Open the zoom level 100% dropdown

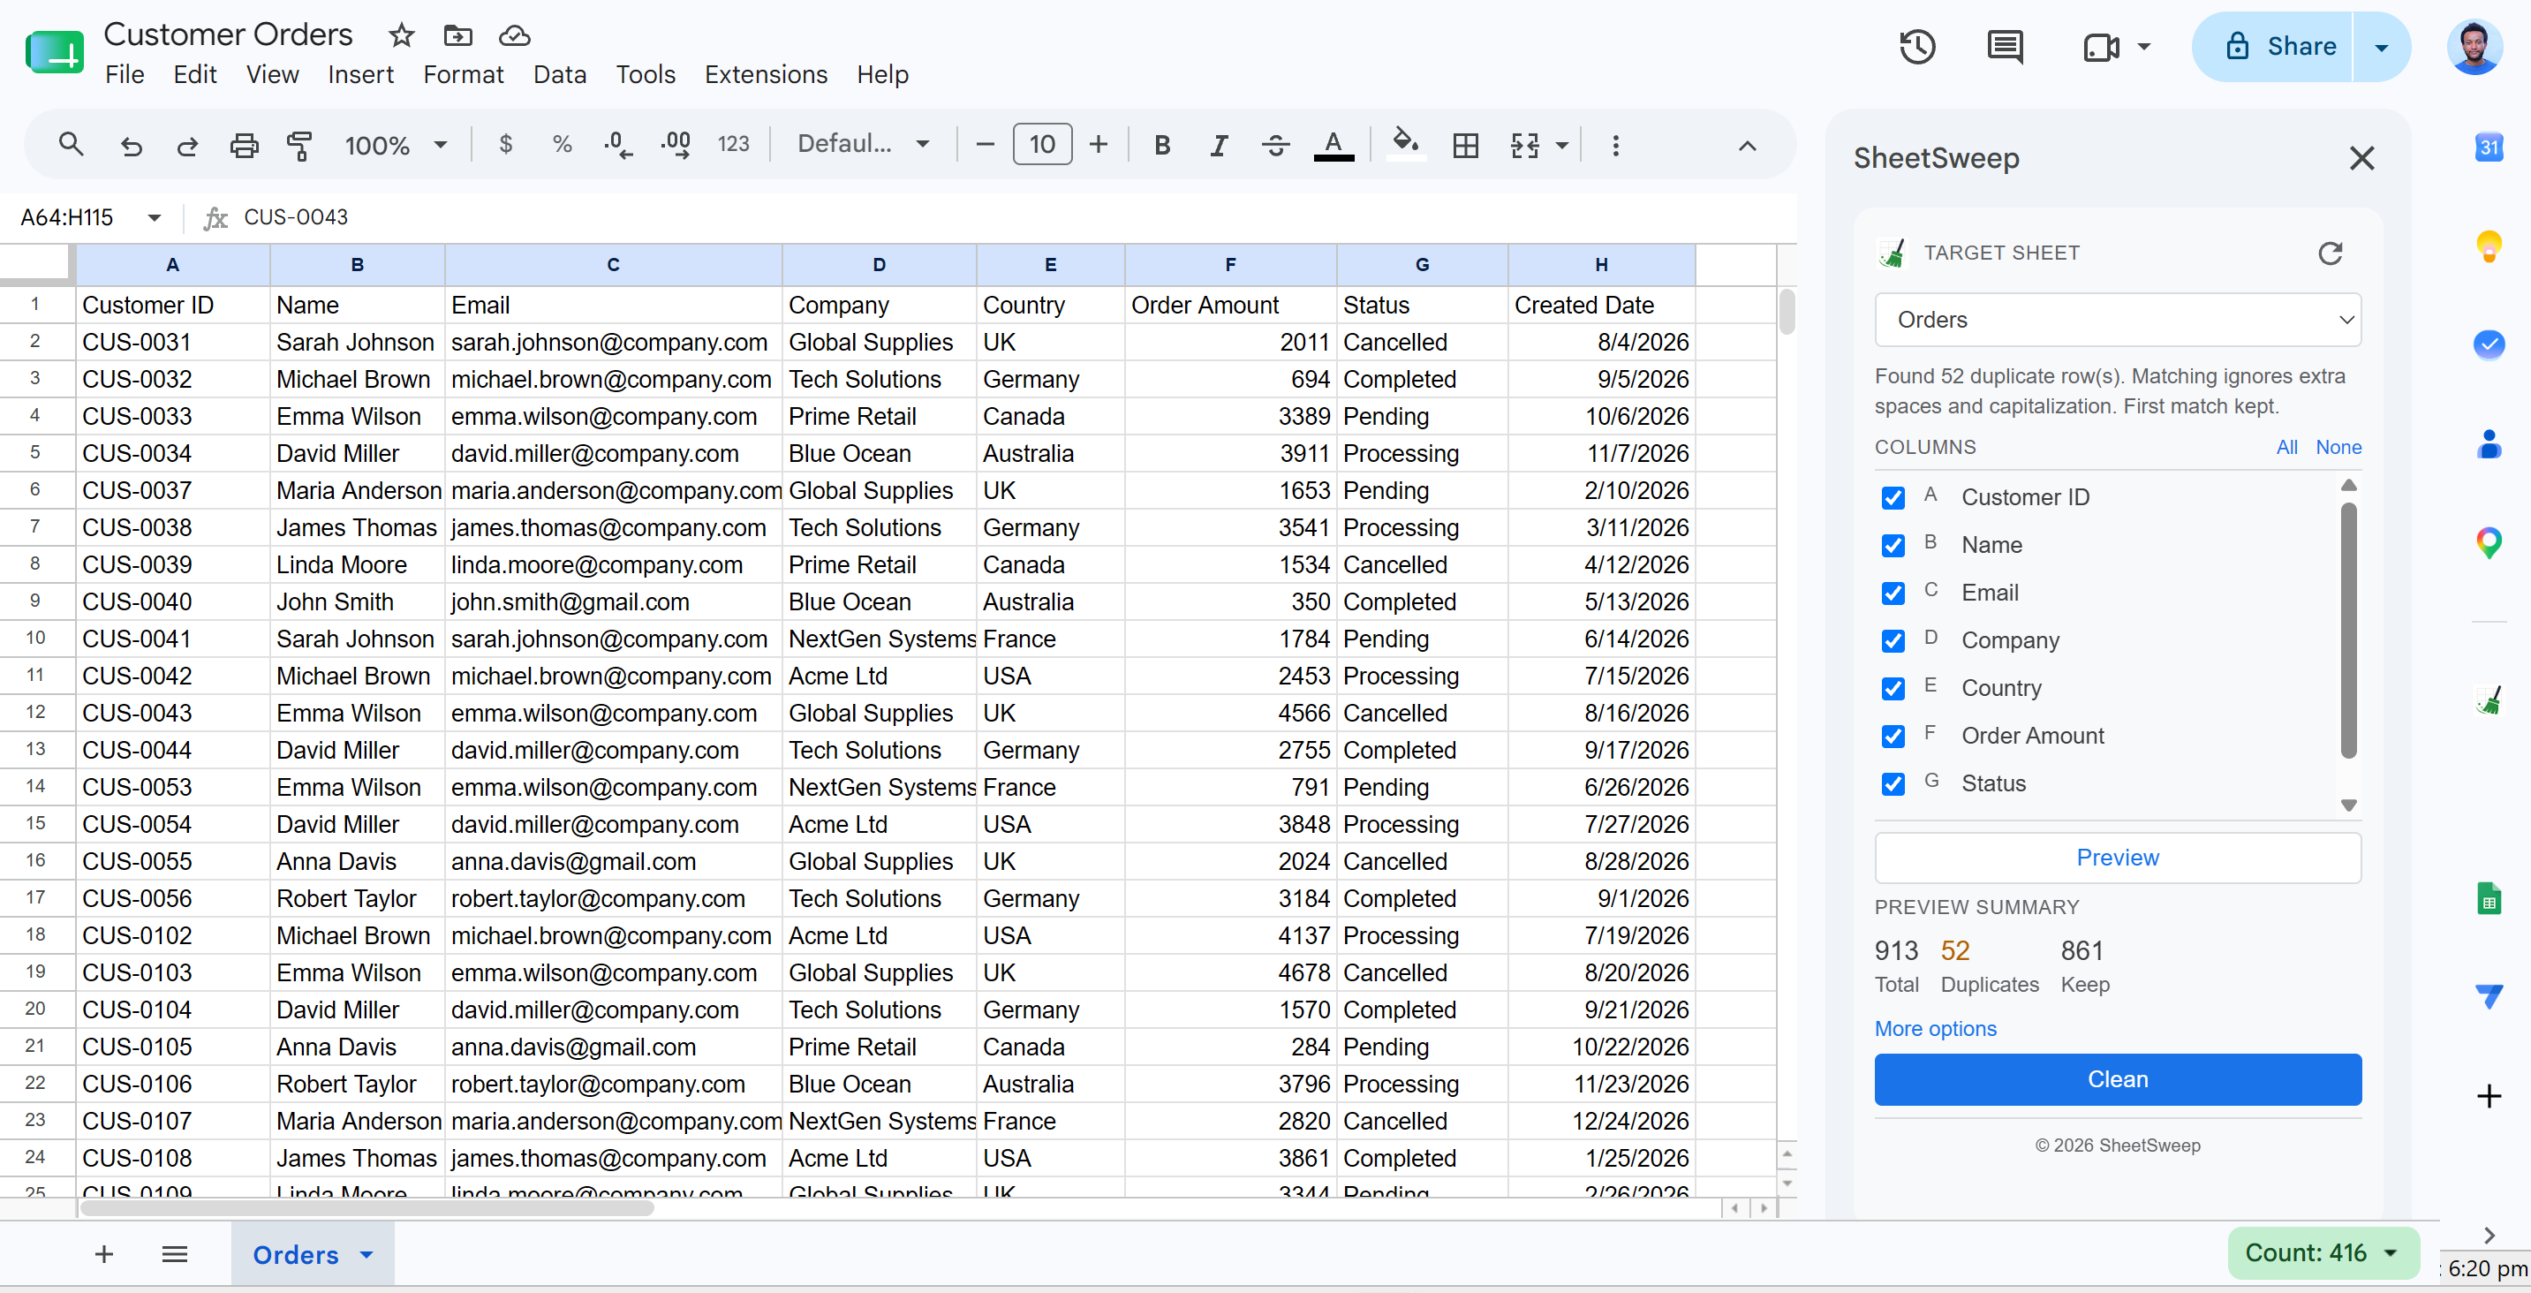coord(395,146)
